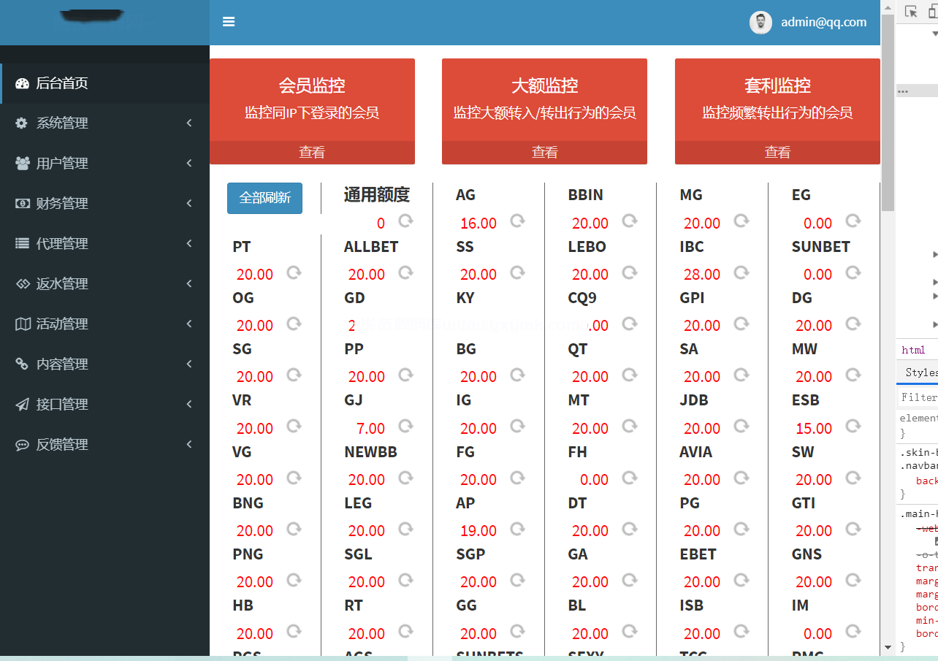Refresh the 通用额度 balance icon

(x=405, y=221)
